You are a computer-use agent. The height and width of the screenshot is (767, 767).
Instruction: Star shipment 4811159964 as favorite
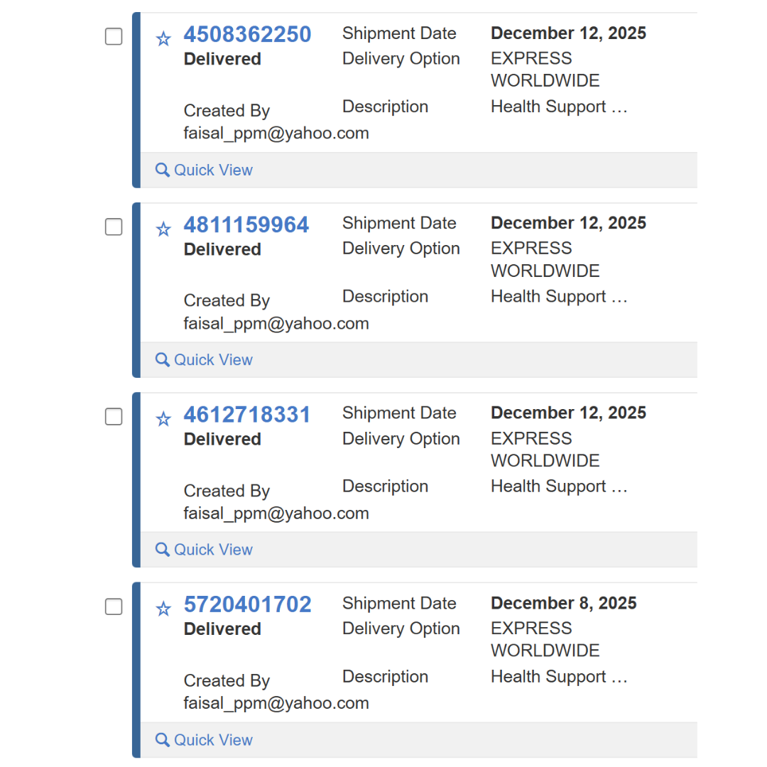click(163, 229)
